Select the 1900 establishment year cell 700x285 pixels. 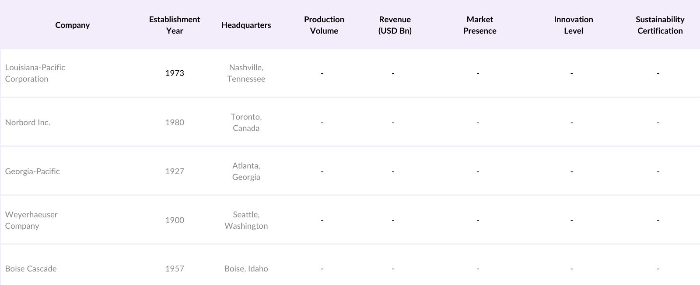[x=175, y=220]
